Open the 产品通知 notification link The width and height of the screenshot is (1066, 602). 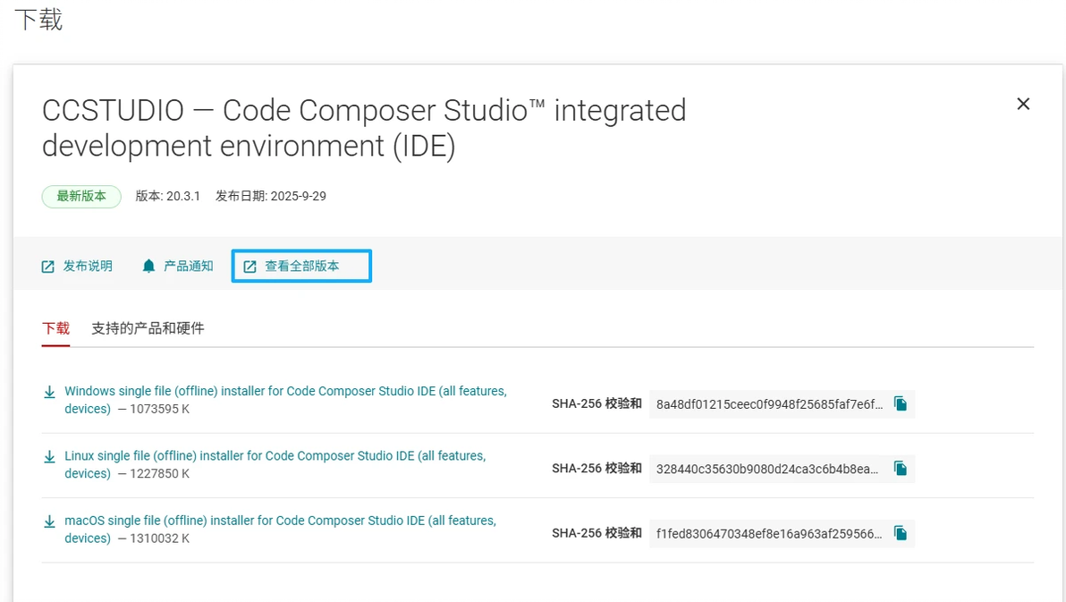(x=189, y=267)
